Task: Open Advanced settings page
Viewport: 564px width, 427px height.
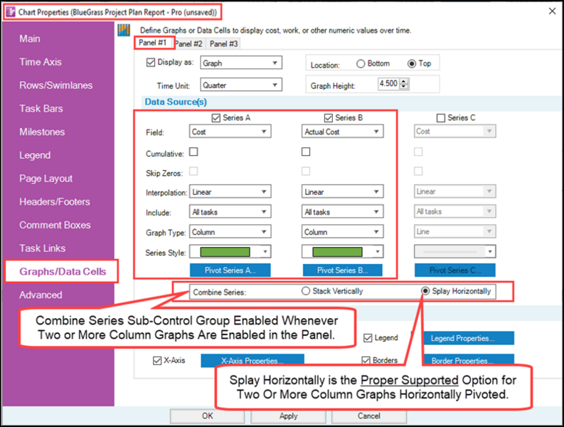Action: (x=41, y=295)
